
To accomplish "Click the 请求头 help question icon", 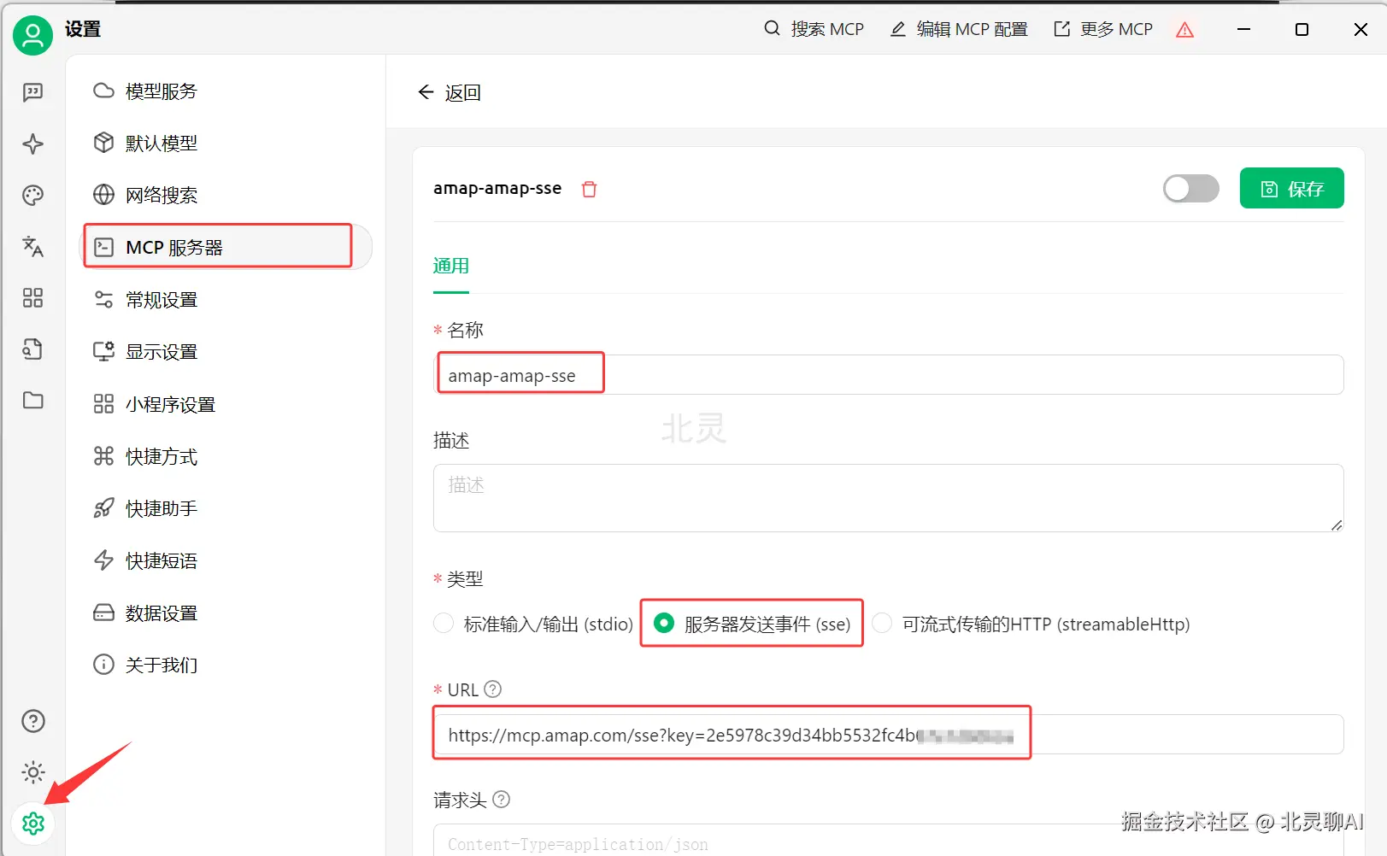I will (502, 800).
